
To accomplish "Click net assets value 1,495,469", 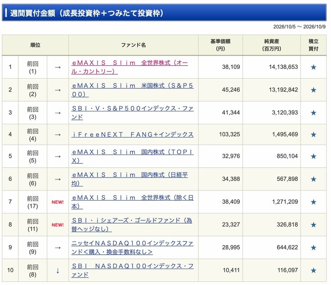I will point(285,134).
